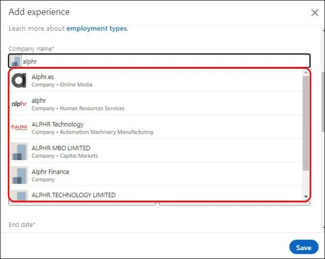
Task: Click Capital Markets subtitle text
Action: tap(79, 156)
